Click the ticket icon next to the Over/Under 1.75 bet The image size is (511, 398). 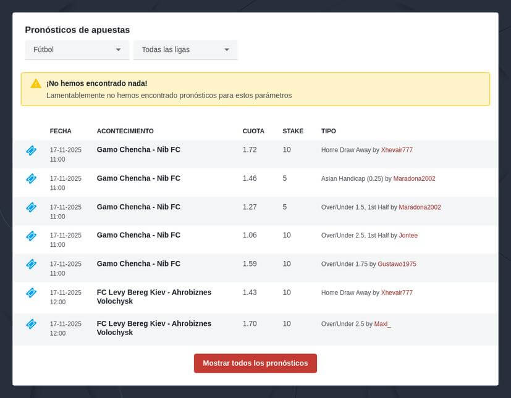click(31, 264)
